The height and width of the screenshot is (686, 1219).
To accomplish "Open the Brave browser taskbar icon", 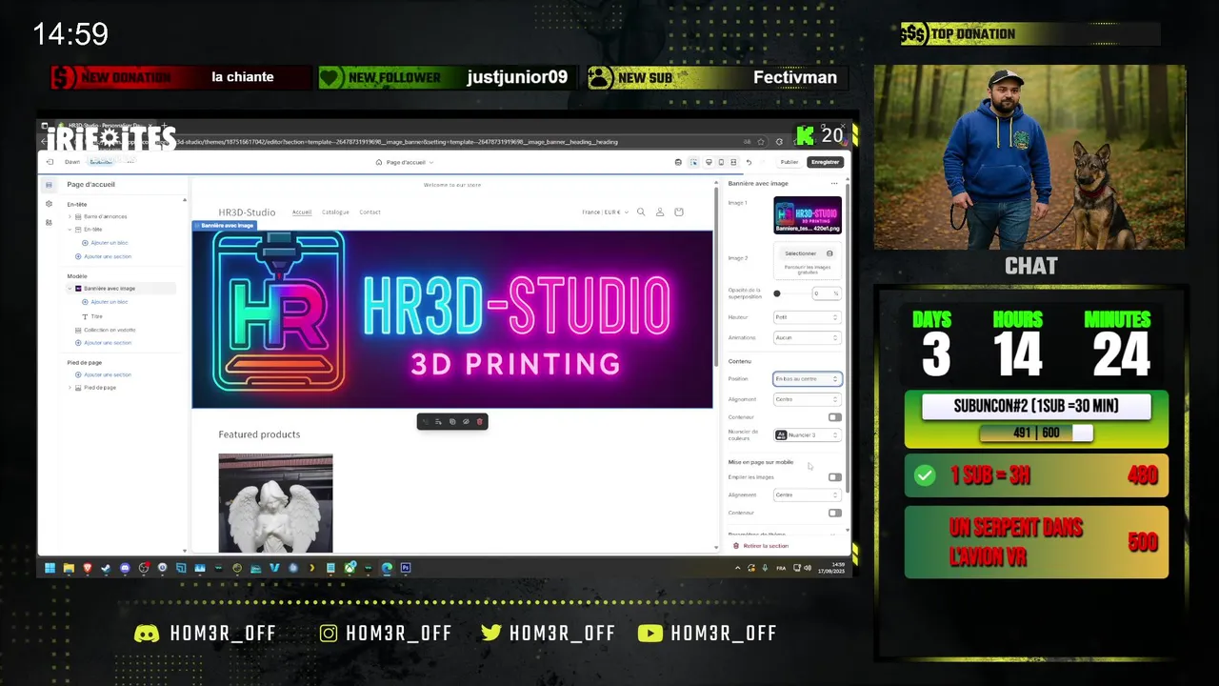I will click(88, 568).
